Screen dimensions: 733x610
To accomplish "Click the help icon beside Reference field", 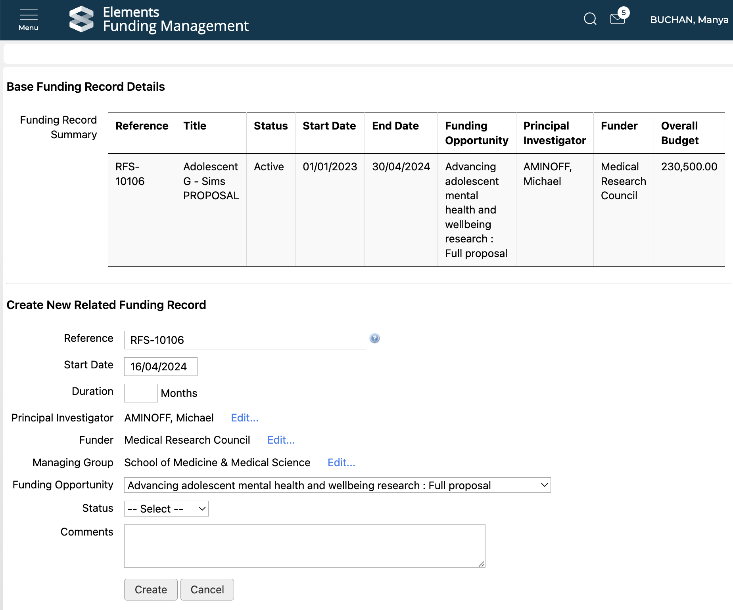I will click(374, 338).
